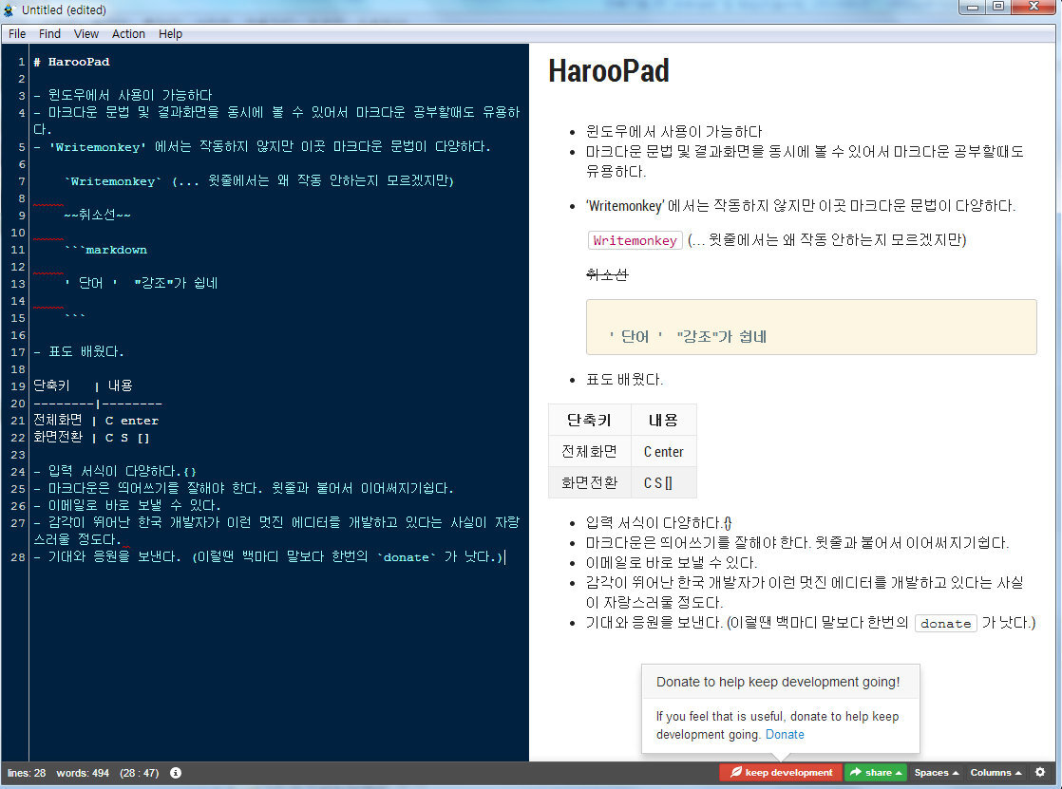Image resolution: width=1062 pixels, height=789 pixels.
Task: Click the keep development button
Action: coord(781,773)
